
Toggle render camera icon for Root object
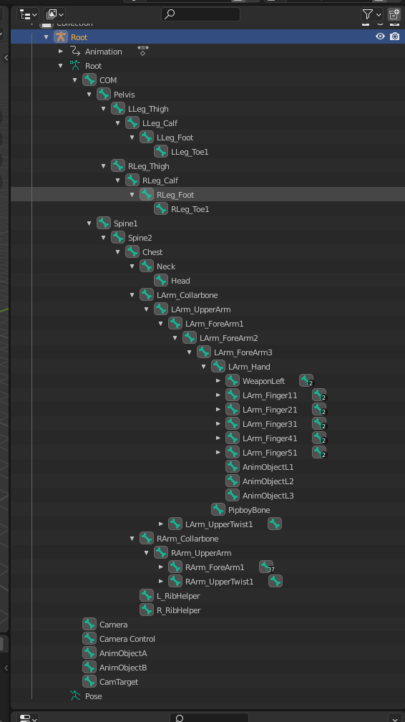394,37
